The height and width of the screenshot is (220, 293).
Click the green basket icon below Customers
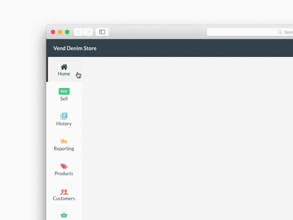64,214
